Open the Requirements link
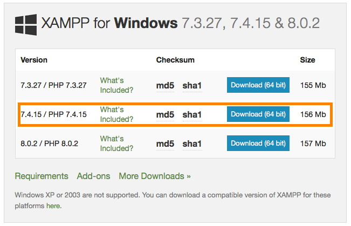 coord(42,176)
